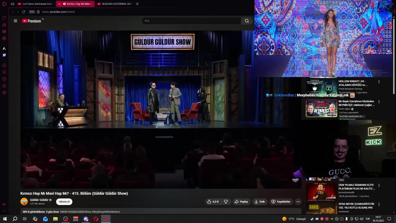Click hashtag #BeşiktaşKültürMerkezi
Image resolution: width=396 pixels, height=223 pixels.
[106, 212]
